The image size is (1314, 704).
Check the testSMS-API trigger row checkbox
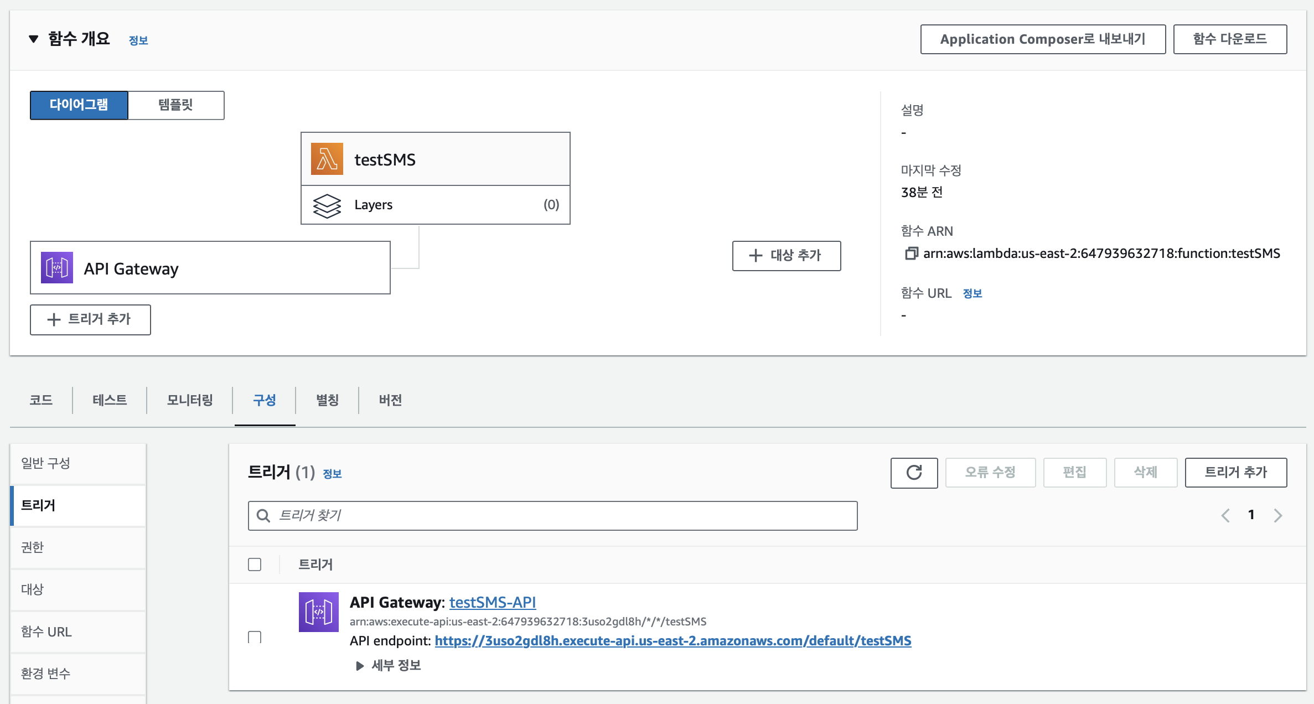pyautogui.click(x=255, y=637)
